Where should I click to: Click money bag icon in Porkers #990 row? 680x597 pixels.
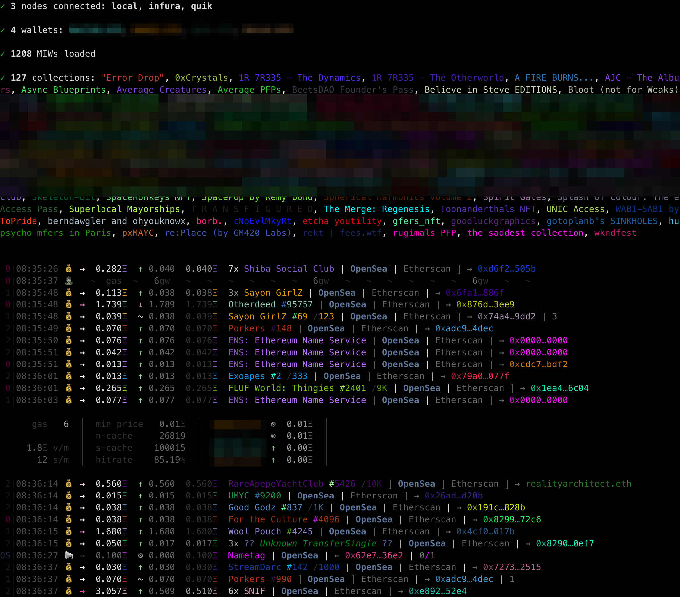coord(69,579)
